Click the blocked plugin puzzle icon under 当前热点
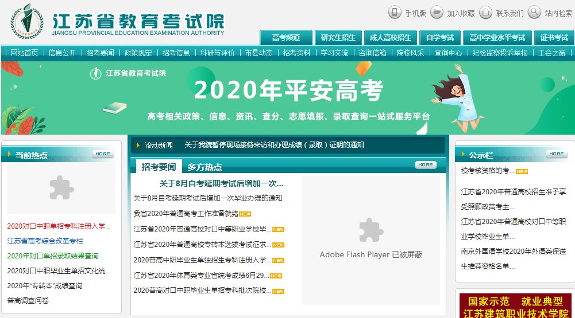575x318 pixels. point(61,188)
